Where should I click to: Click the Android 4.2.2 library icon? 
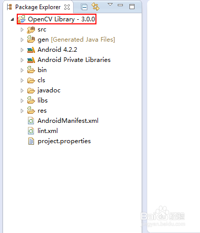pyautogui.click(x=31, y=50)
